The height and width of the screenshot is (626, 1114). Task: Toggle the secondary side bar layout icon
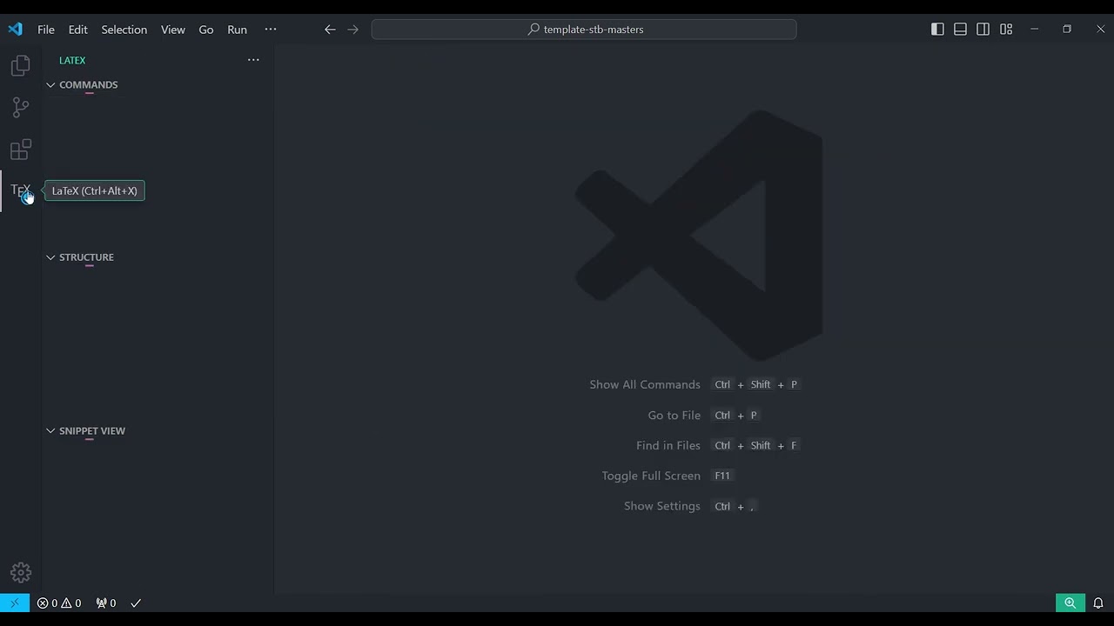[983, 30]
